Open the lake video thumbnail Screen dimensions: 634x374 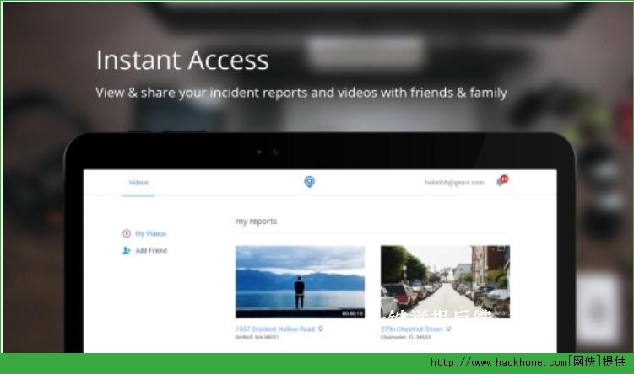click(x=300, y=281)
